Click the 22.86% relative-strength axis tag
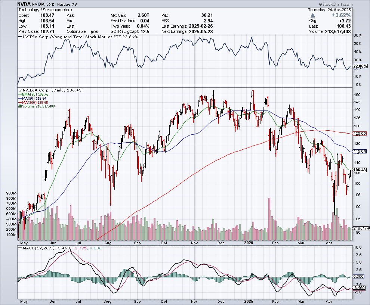370x305 pixels. pyautogui.click(x=360, y=66)
